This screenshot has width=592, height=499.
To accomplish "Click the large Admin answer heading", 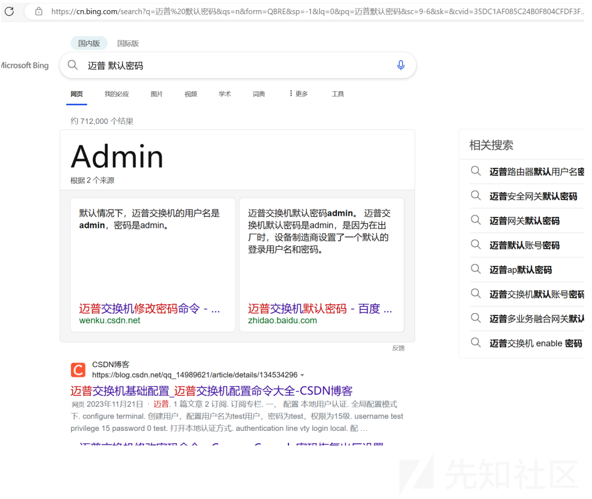I will click(117, 156).
